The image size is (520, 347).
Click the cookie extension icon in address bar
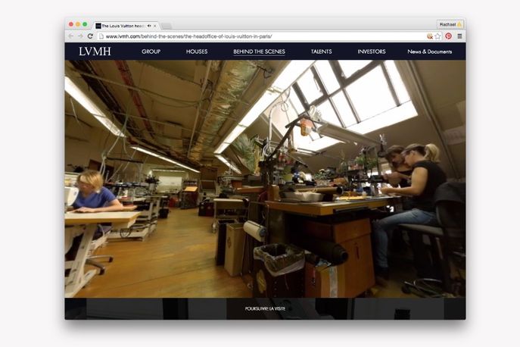pos(429,36)
